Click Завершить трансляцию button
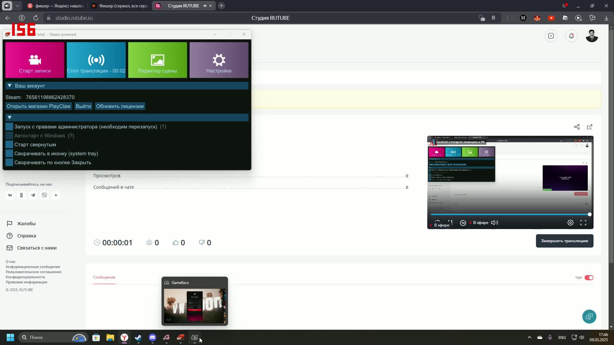 pyautogui.click(x=565, y=241)
